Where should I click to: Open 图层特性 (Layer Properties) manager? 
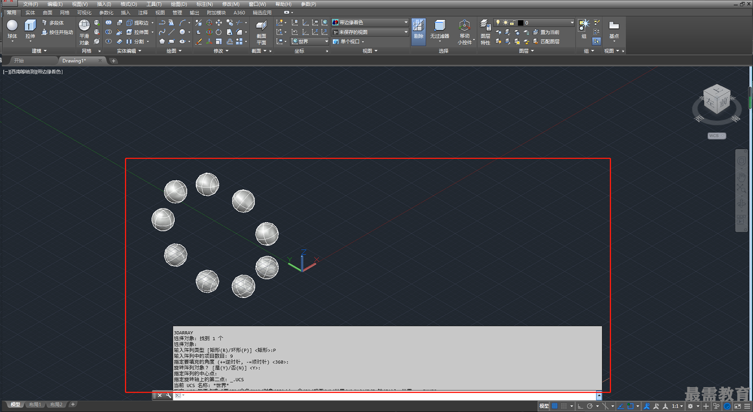[x=485, y=32]
